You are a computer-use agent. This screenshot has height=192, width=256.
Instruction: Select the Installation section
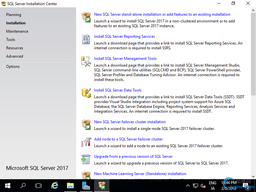coord(16,23)
